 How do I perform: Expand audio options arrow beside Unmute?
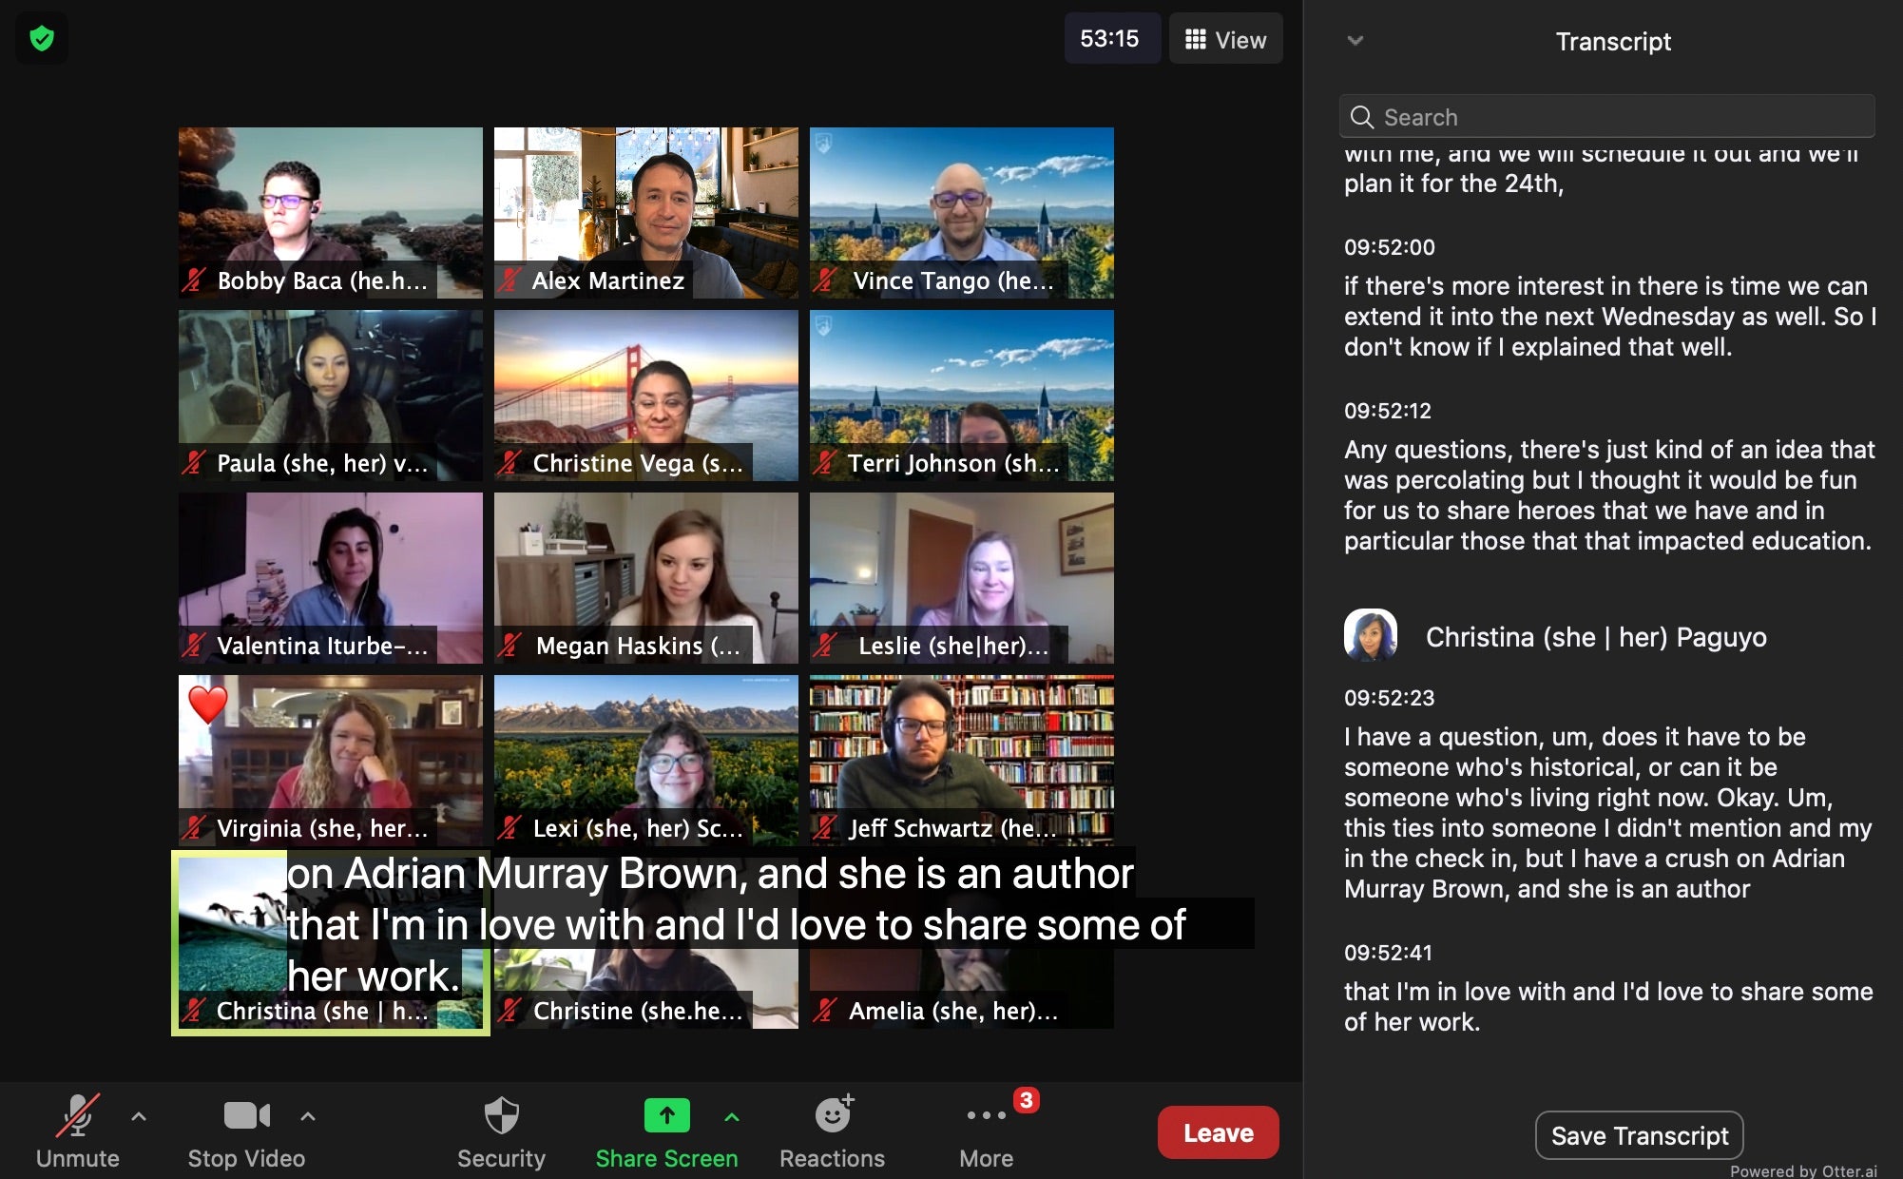point(139,1116)
